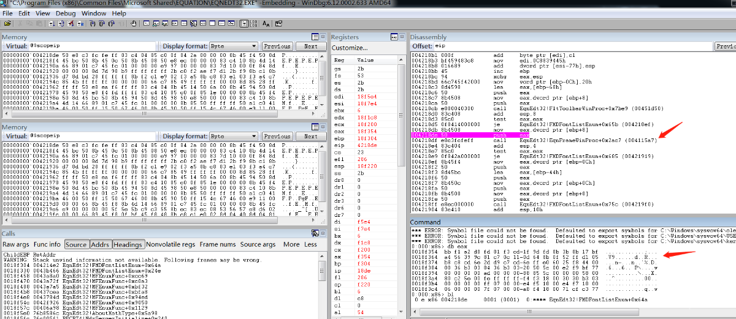Close the upper Memory panel
This screenshot has width=736, height=319.
pyautogui.click(x=324, y=37)
